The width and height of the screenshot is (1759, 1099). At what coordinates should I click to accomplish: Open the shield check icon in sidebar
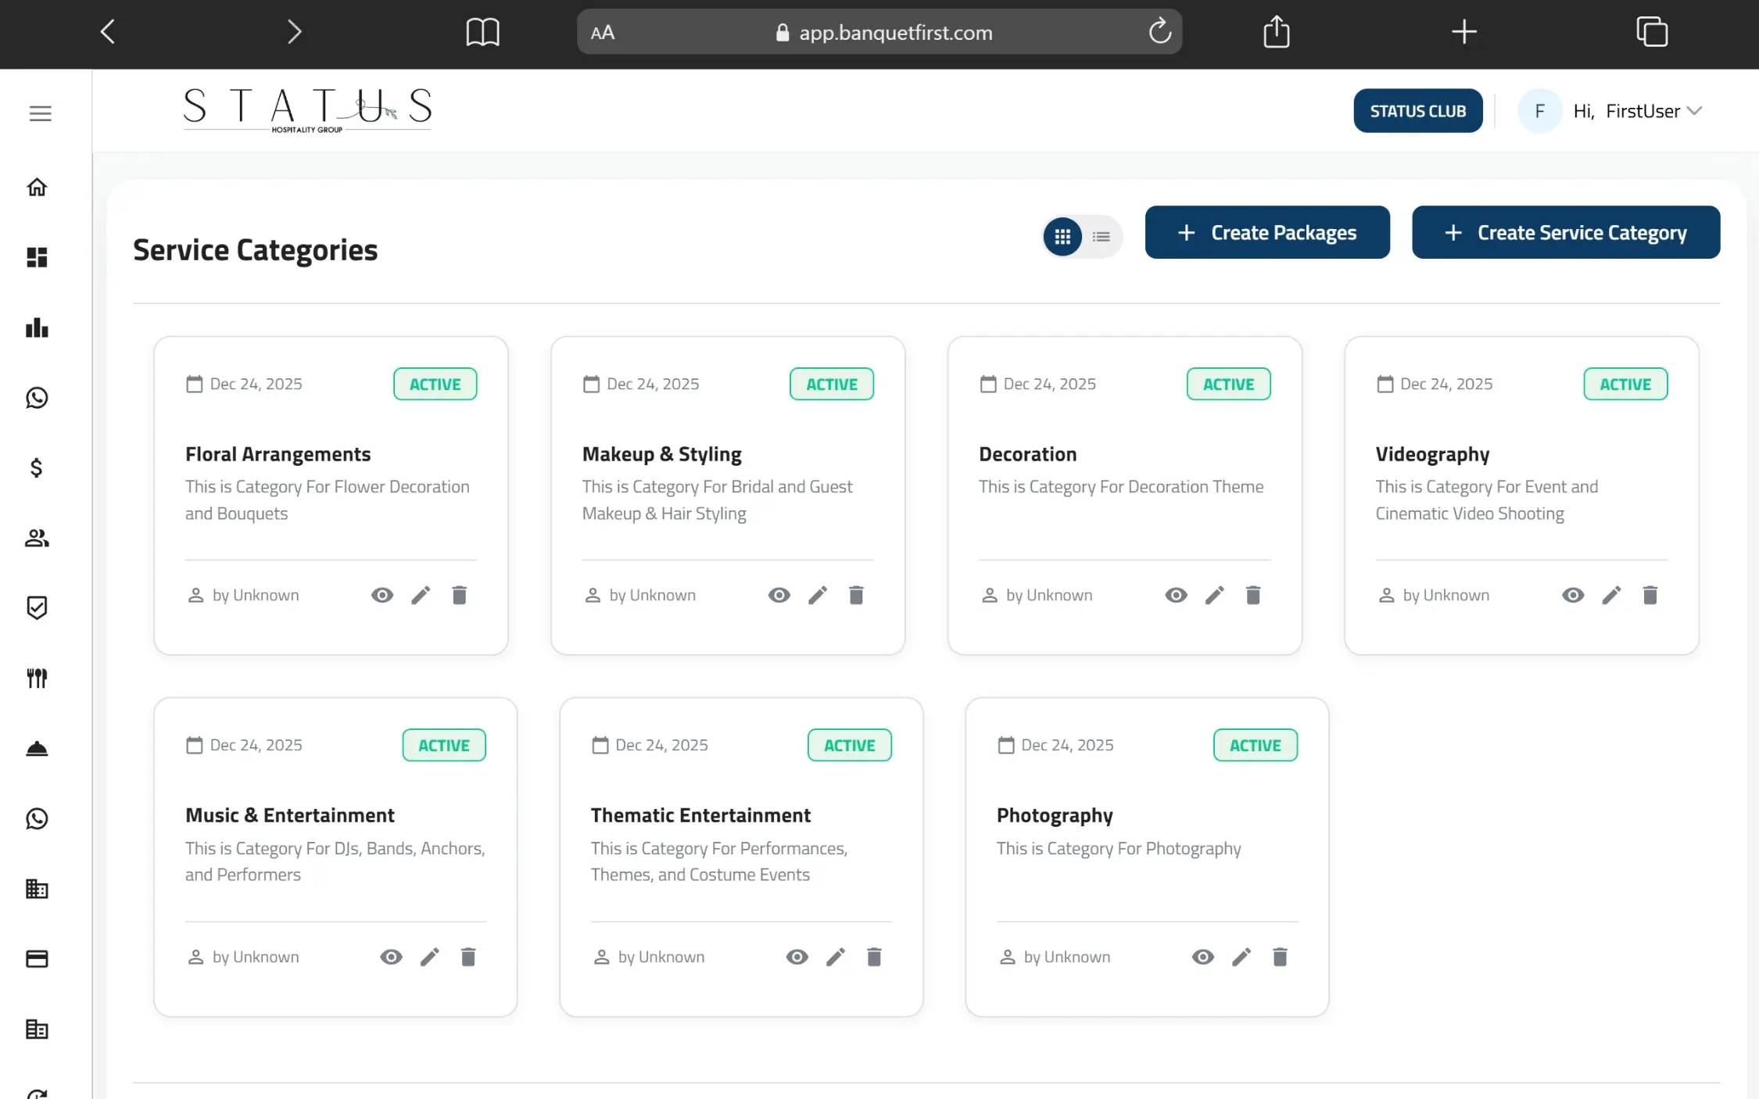coord(37,607)
